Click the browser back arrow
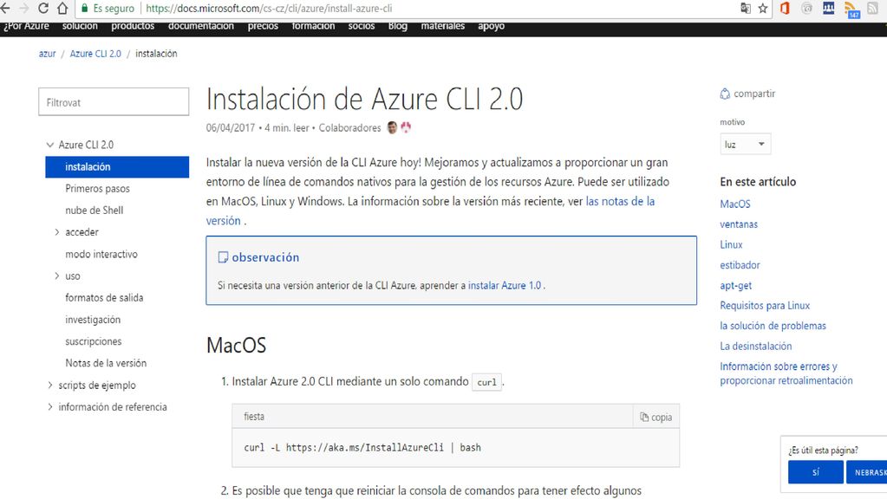This screenshot has height=499, width=887. [x=6, y=9]
